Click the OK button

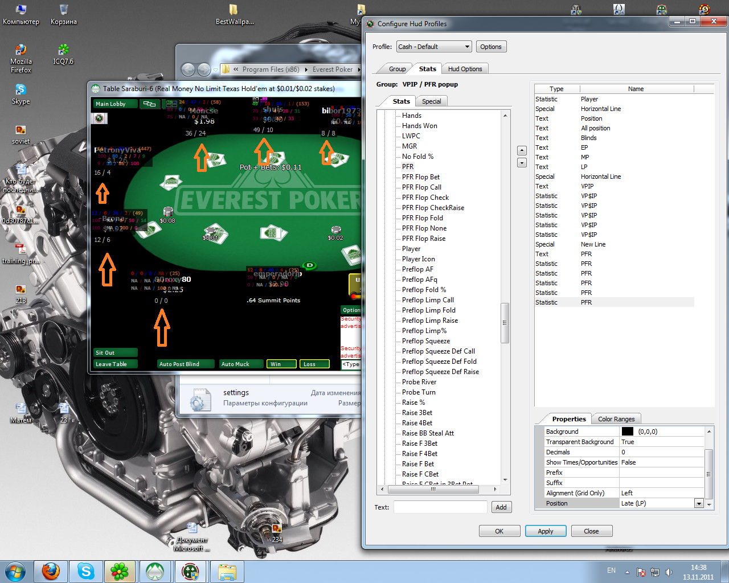(499, 531)
